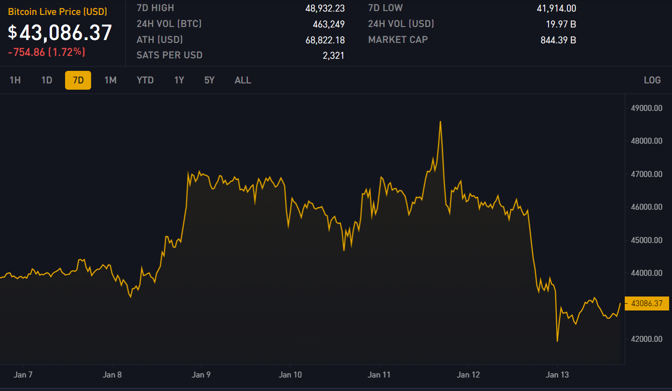This screenshot has height=391, width=672.
Task: Show ALL time price history
Action: 243,80
